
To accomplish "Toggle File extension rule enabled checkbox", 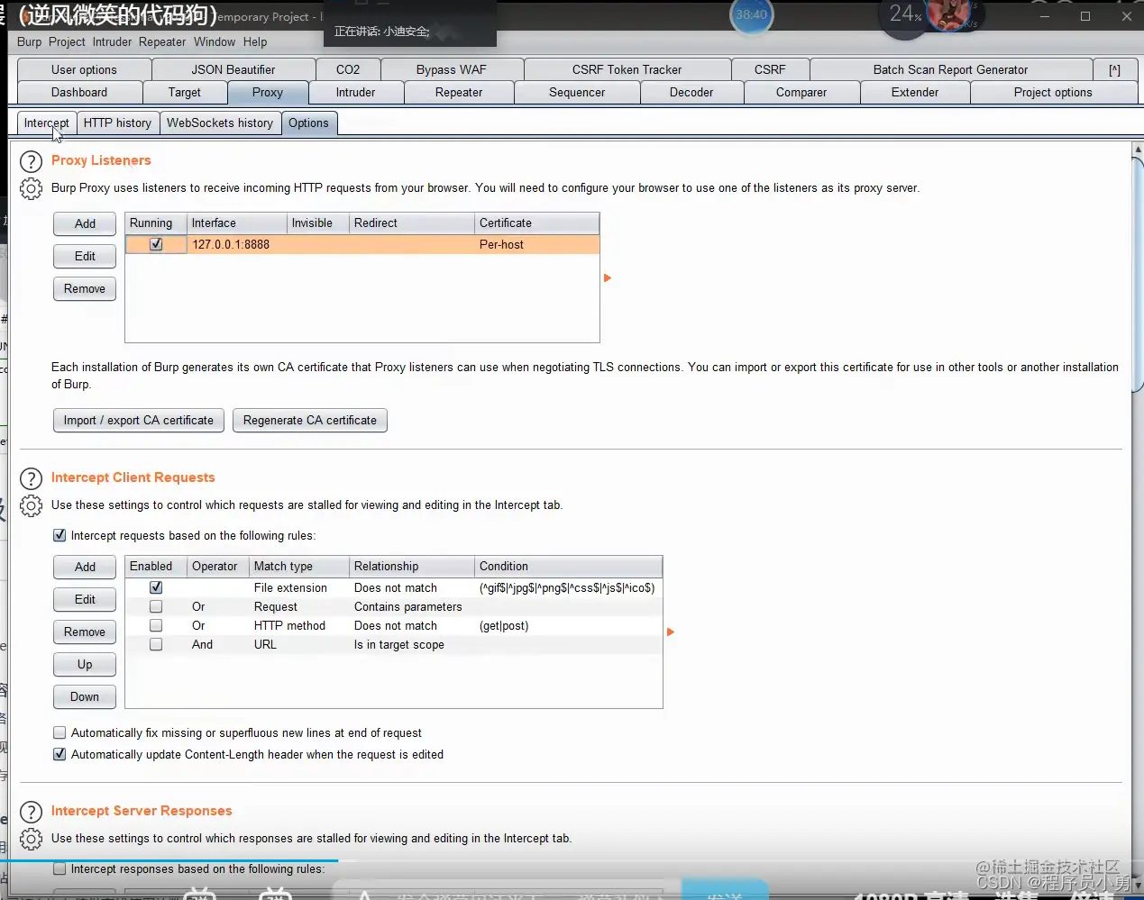I will pos(156,587).
